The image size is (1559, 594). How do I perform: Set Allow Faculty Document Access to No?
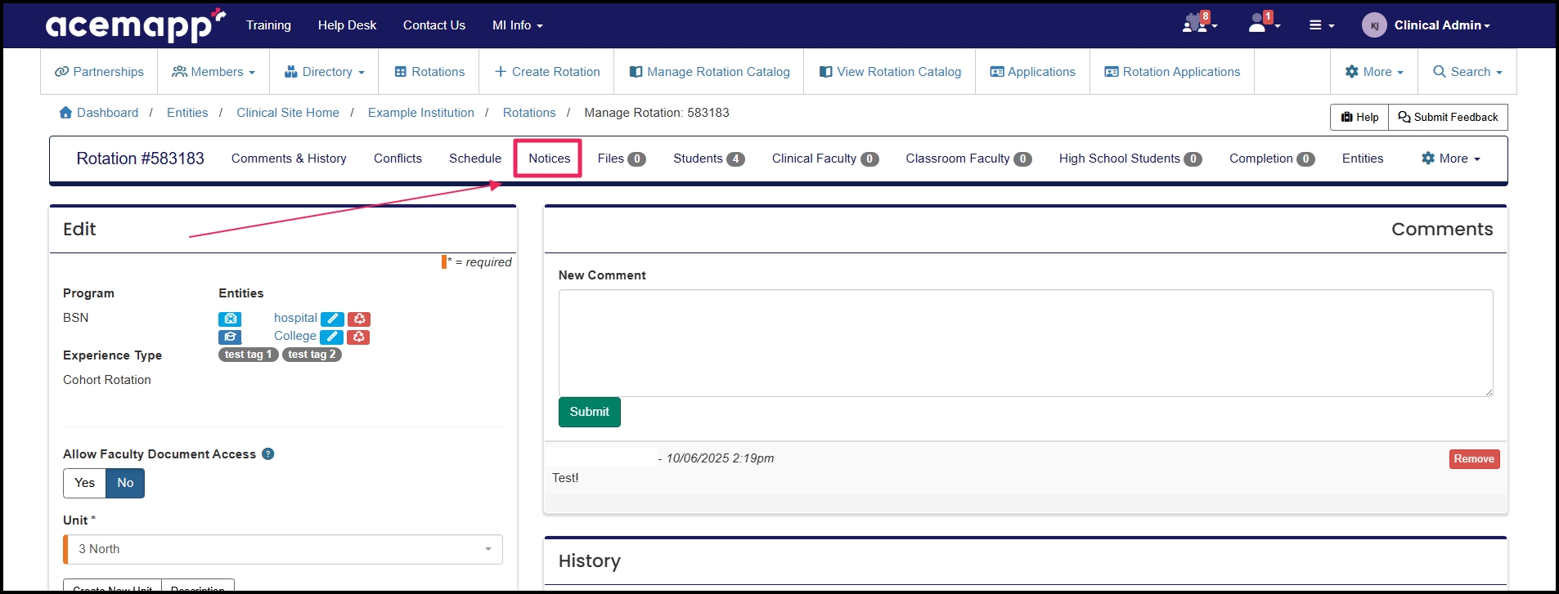125,483
